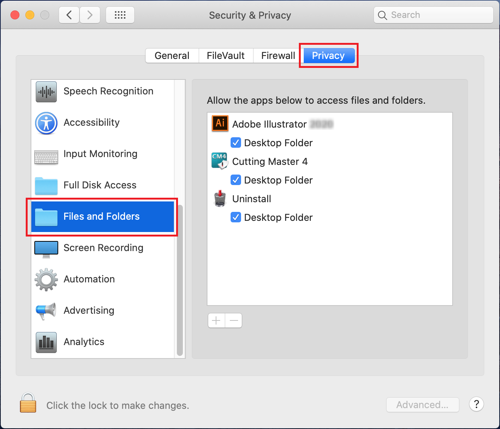Select Files and Folders label

point(101,216)
